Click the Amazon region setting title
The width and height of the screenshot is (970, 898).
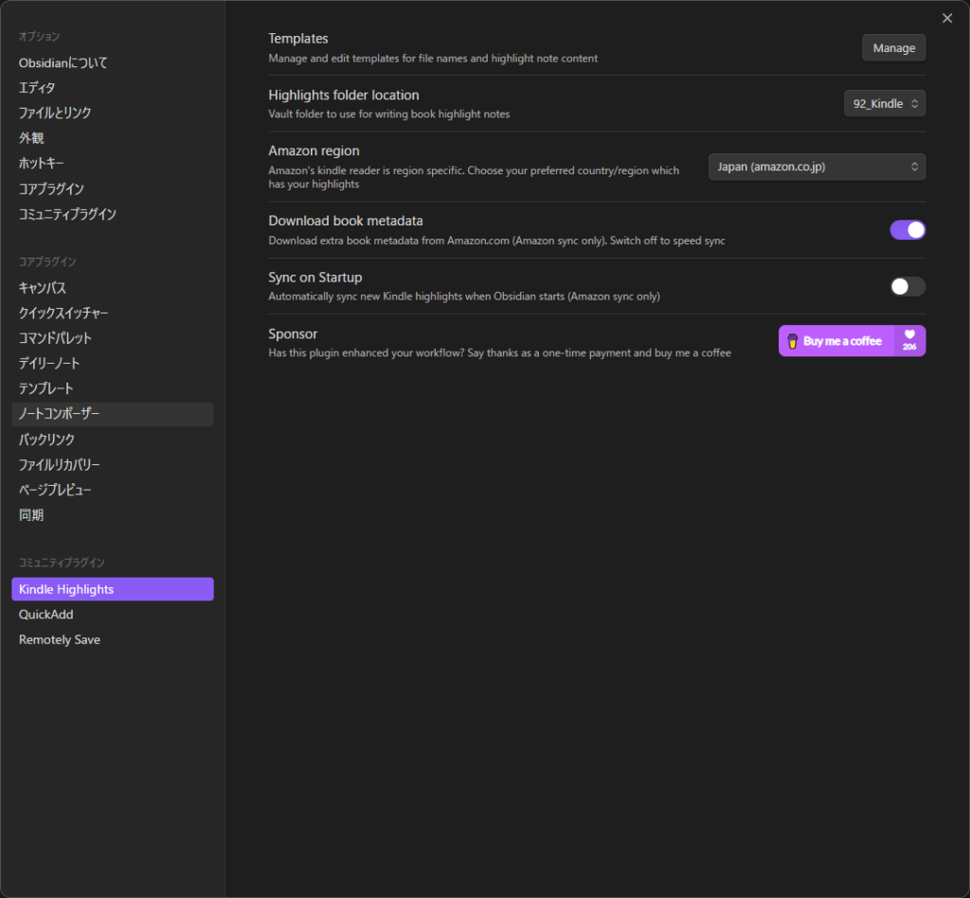point(314,151)
